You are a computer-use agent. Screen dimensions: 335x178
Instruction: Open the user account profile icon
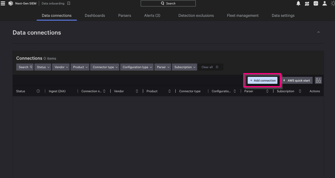tap(325, 3)
